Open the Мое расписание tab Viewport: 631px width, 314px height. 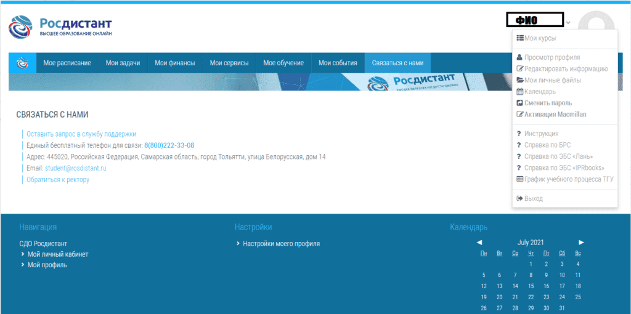67,63
